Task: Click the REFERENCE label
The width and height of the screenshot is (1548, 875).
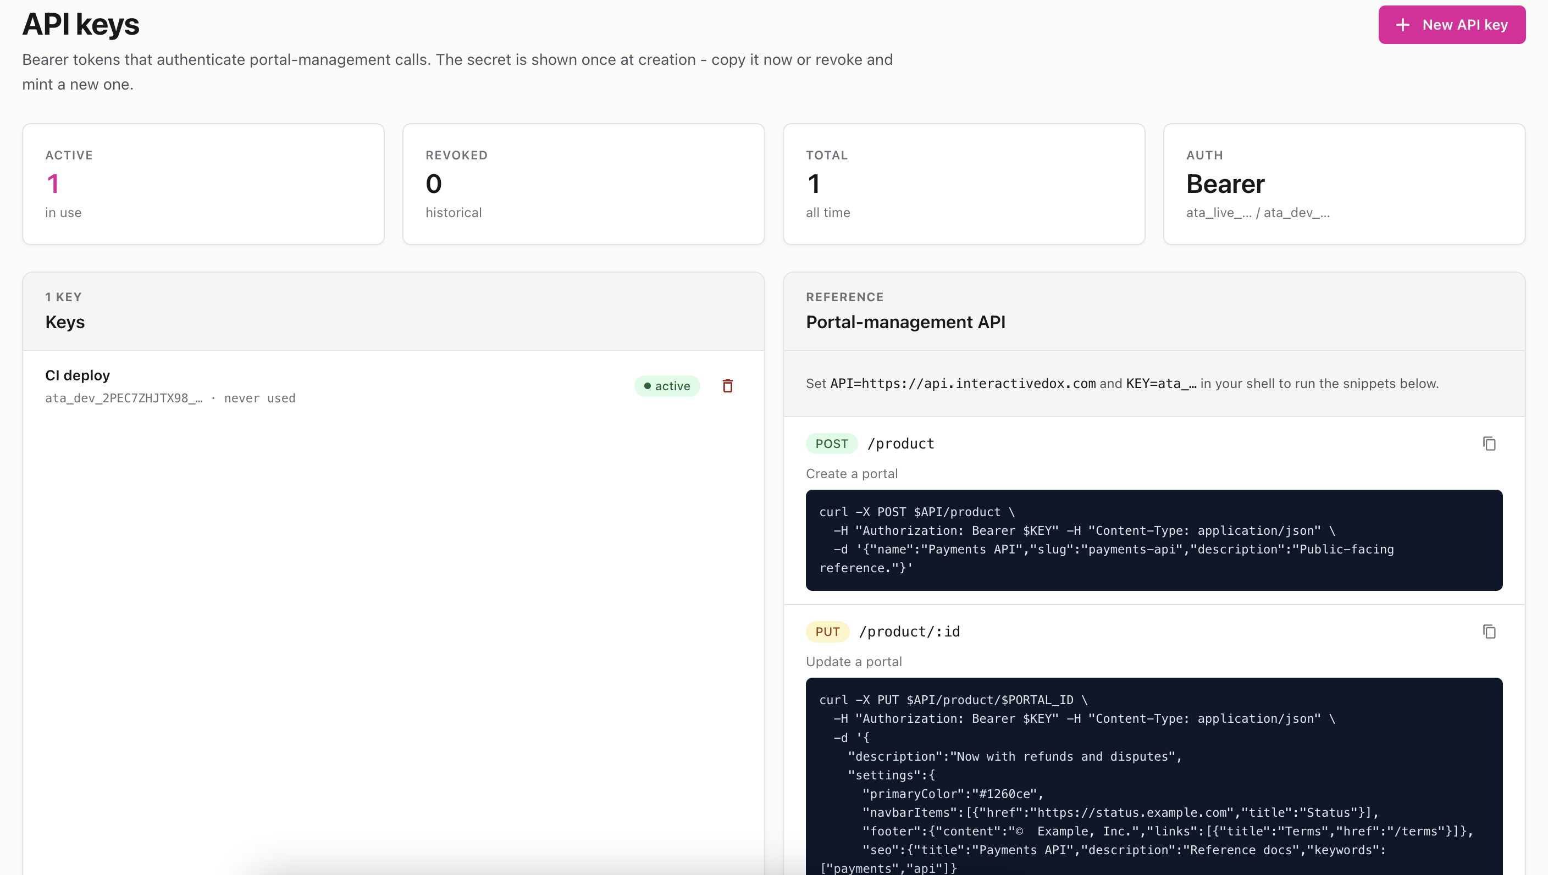Action: (844, 297)
